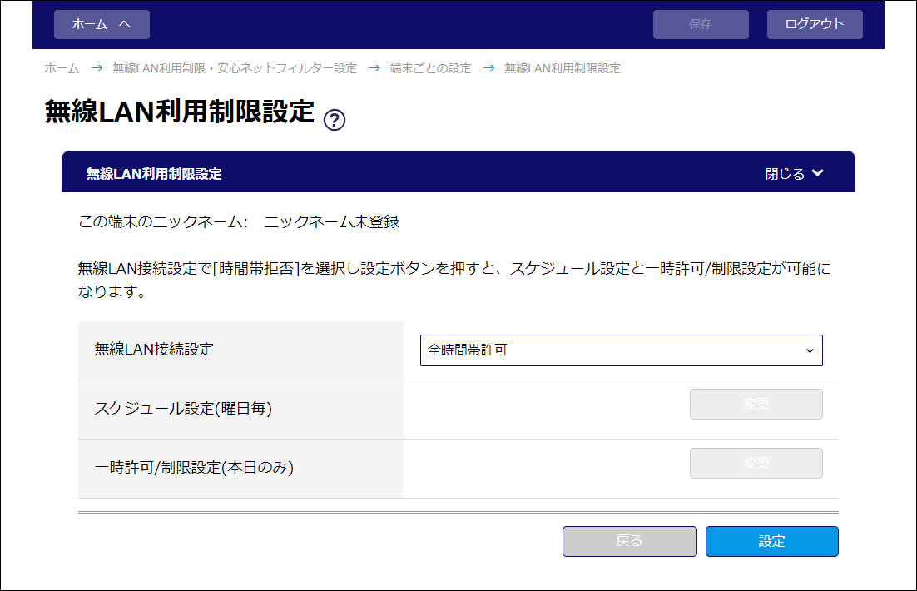Click the large page heading 無線LAN利用制限設定
This screenshot has height=591, width=917.
coord(180,112)
